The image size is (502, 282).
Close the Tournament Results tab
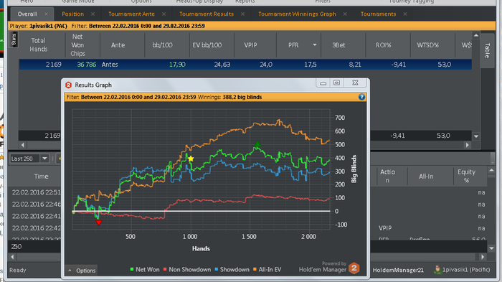tap(242, 14)
